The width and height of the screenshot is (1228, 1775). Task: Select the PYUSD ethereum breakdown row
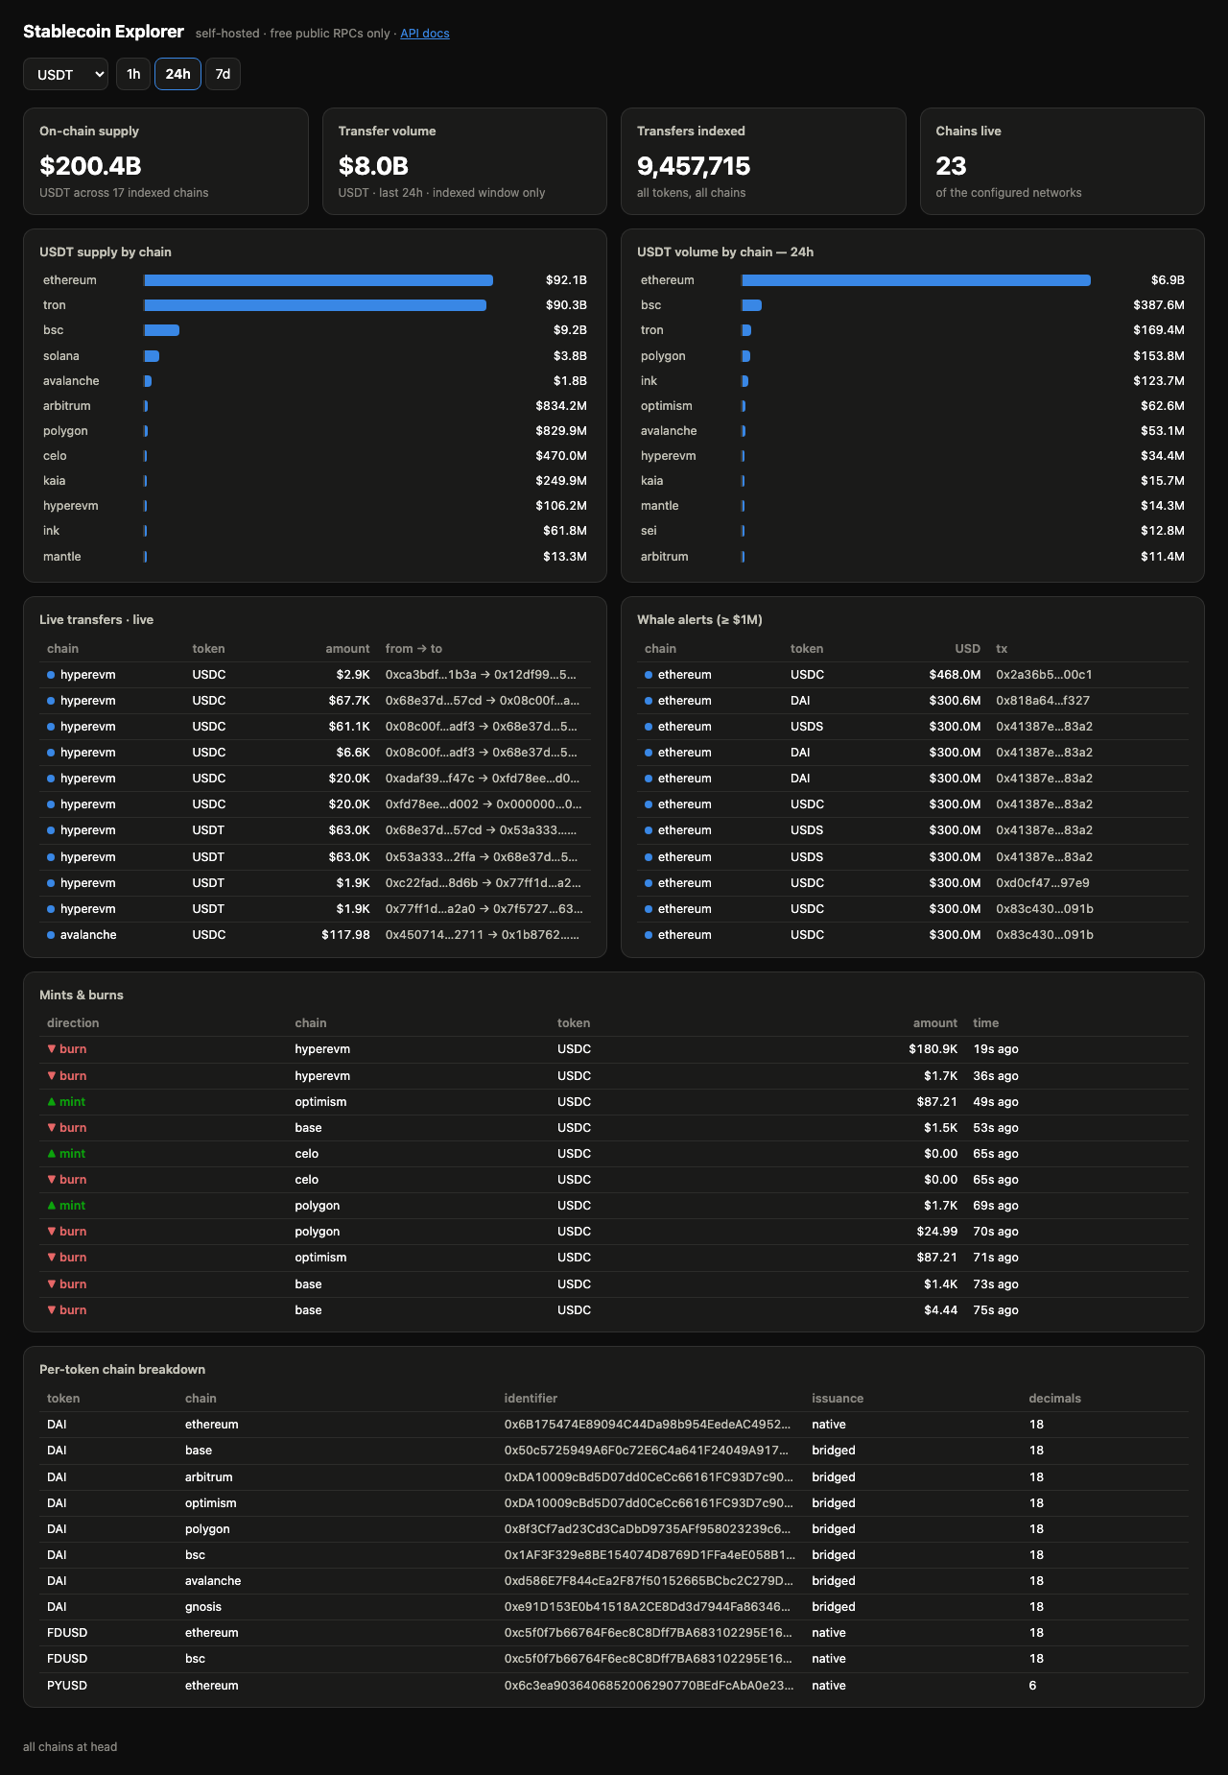[614, 1686]
